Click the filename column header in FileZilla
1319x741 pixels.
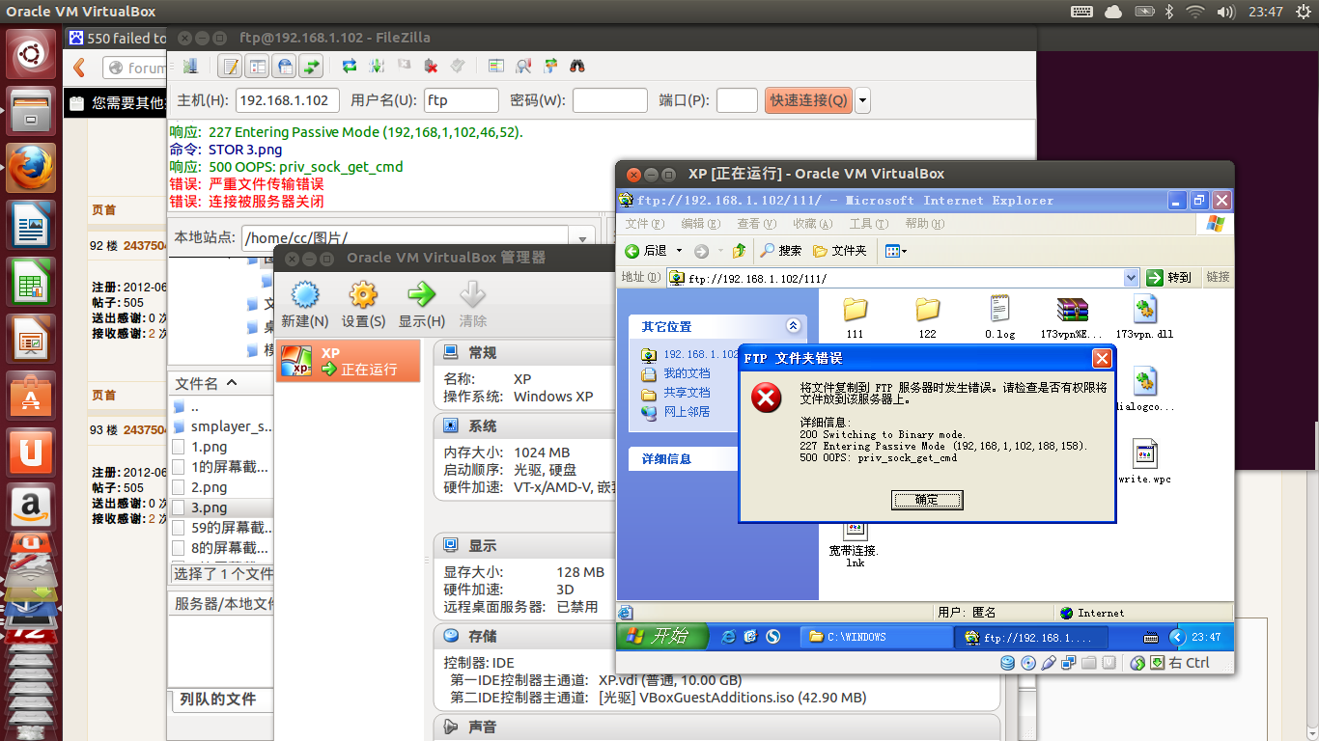pos(221,383)
